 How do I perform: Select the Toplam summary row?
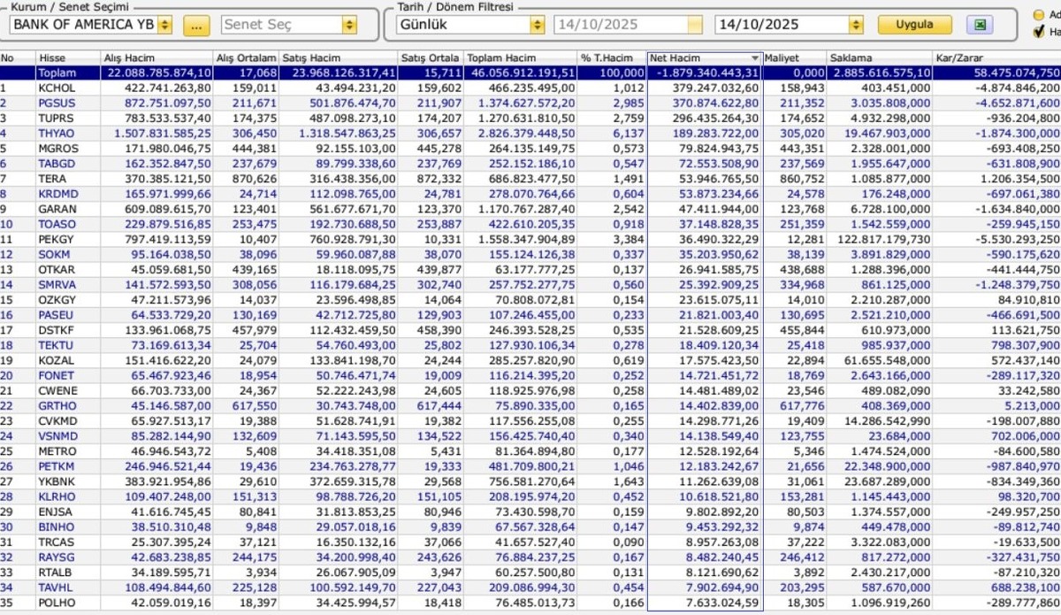(530, 73)
